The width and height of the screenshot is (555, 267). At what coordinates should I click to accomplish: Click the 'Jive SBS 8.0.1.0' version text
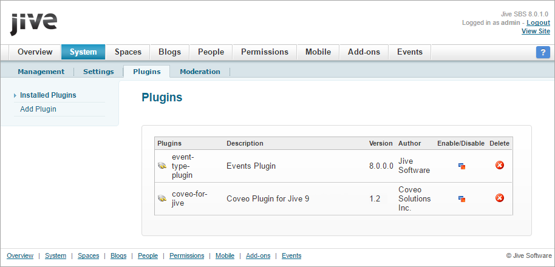coord(525,14)
